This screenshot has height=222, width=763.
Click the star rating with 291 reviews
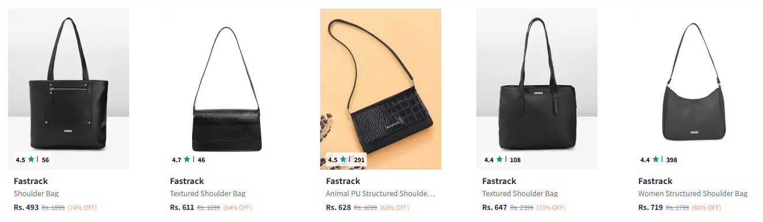pos(347,160)
